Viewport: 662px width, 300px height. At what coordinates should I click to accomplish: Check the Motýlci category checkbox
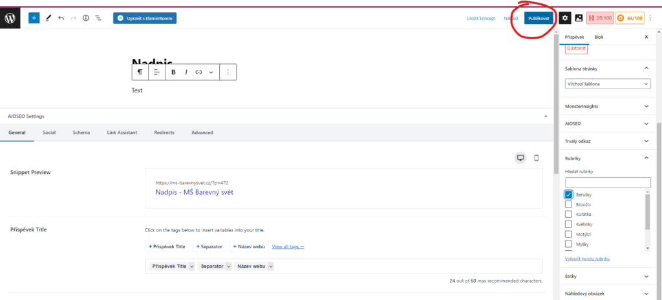569,234
